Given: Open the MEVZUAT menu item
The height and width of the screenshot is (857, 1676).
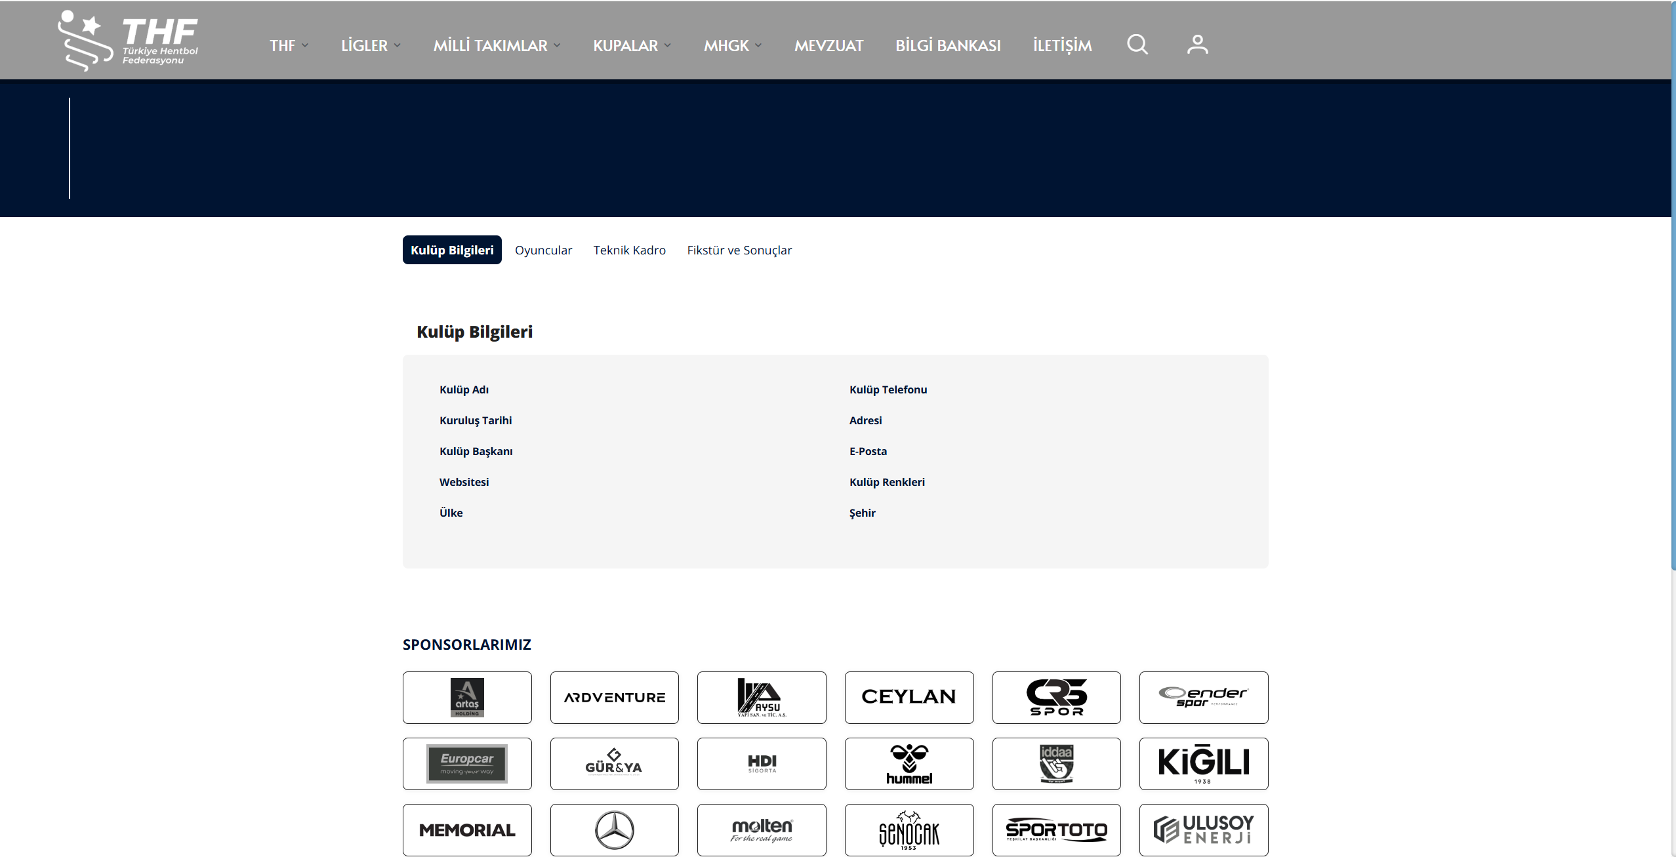Looking at the screenshot, I should click(x=828, y=45).
